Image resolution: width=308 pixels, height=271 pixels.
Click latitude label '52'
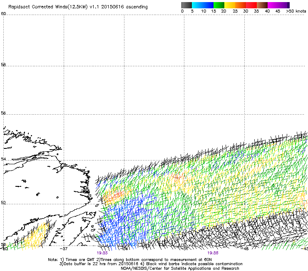tap(3, 203)
